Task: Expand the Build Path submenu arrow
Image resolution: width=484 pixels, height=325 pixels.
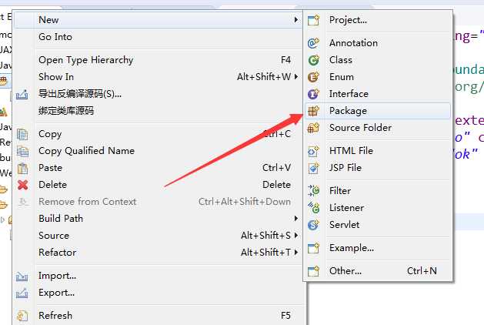Action: point(296,219)
